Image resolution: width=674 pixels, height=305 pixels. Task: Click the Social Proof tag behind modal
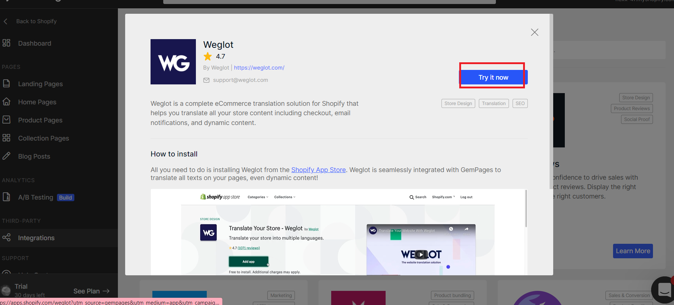[637, 120]
